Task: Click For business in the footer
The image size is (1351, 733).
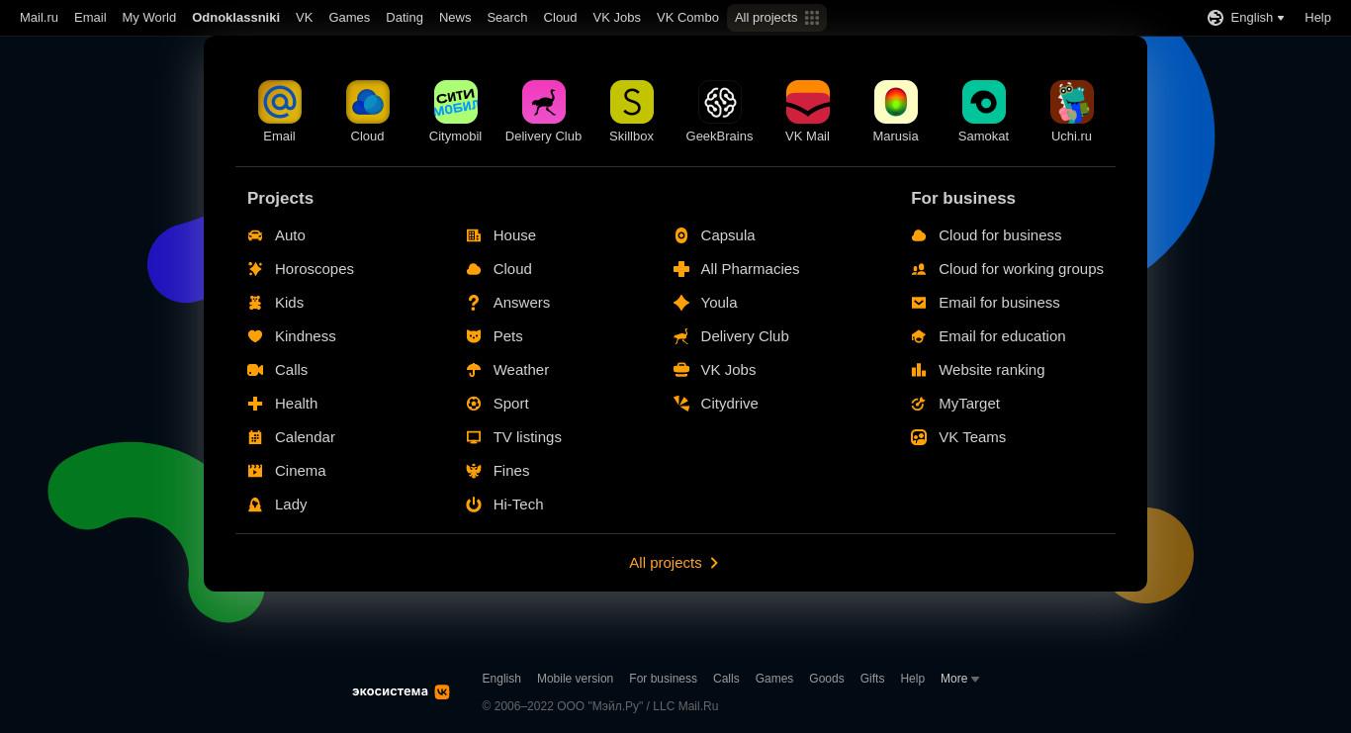Action: pyautogui.click(x=663, y=679)
